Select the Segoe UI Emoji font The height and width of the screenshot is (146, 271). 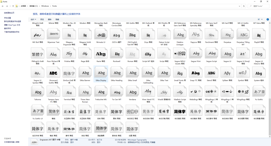click(243, 53)
